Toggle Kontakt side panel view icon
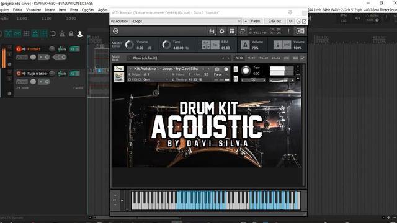This screenshot has width=397, height=223. (300, 31)
